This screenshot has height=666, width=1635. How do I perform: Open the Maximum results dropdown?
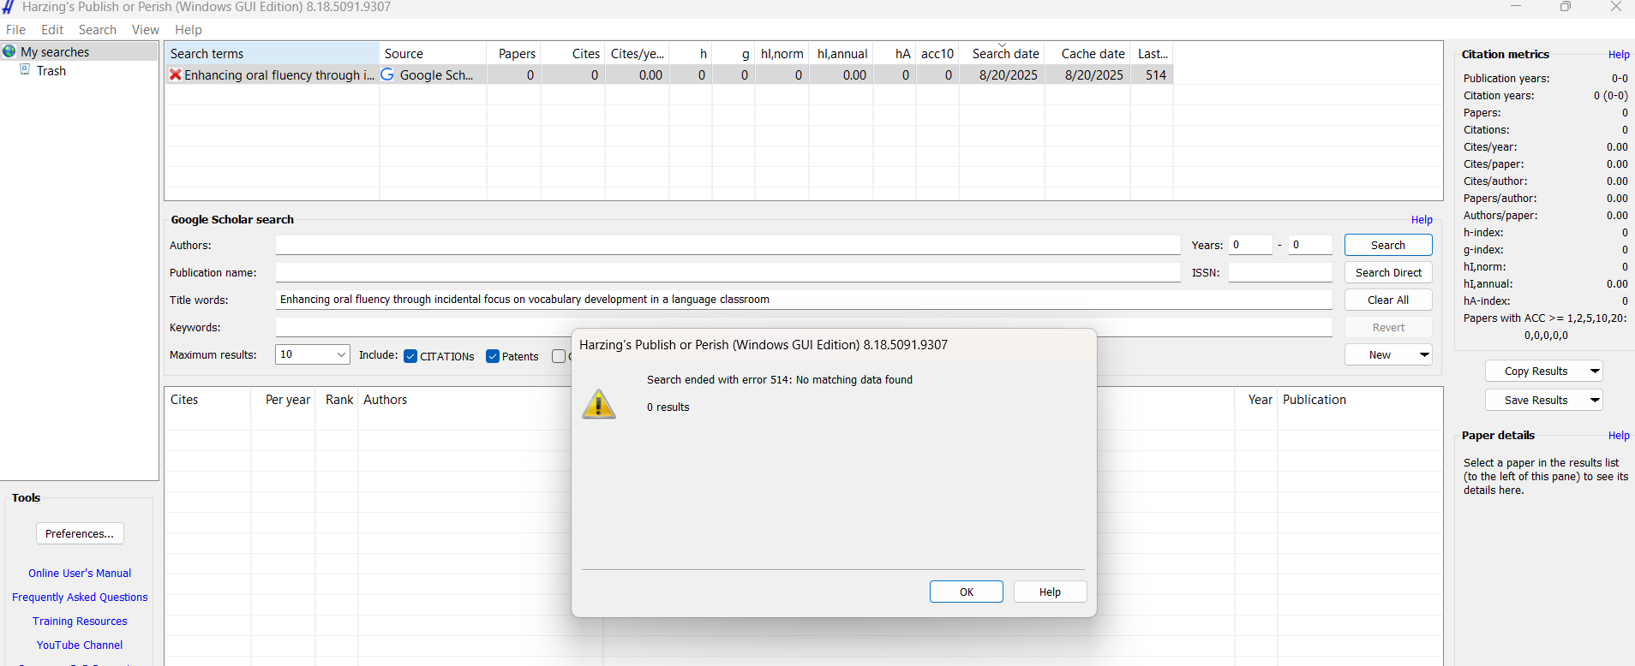[x=340, y=354]
